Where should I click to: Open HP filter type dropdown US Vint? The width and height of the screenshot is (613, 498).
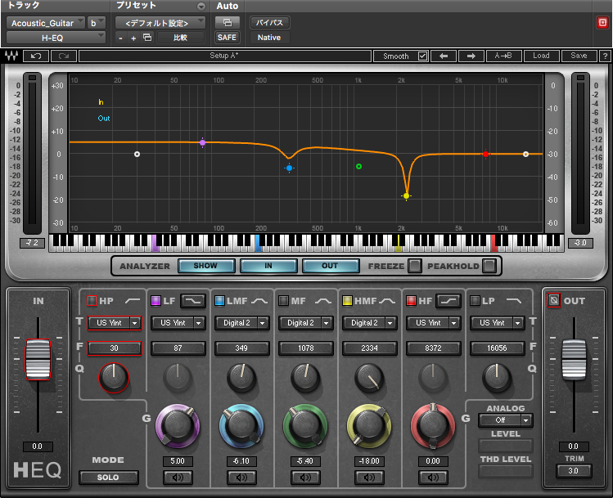click(114, 323)
